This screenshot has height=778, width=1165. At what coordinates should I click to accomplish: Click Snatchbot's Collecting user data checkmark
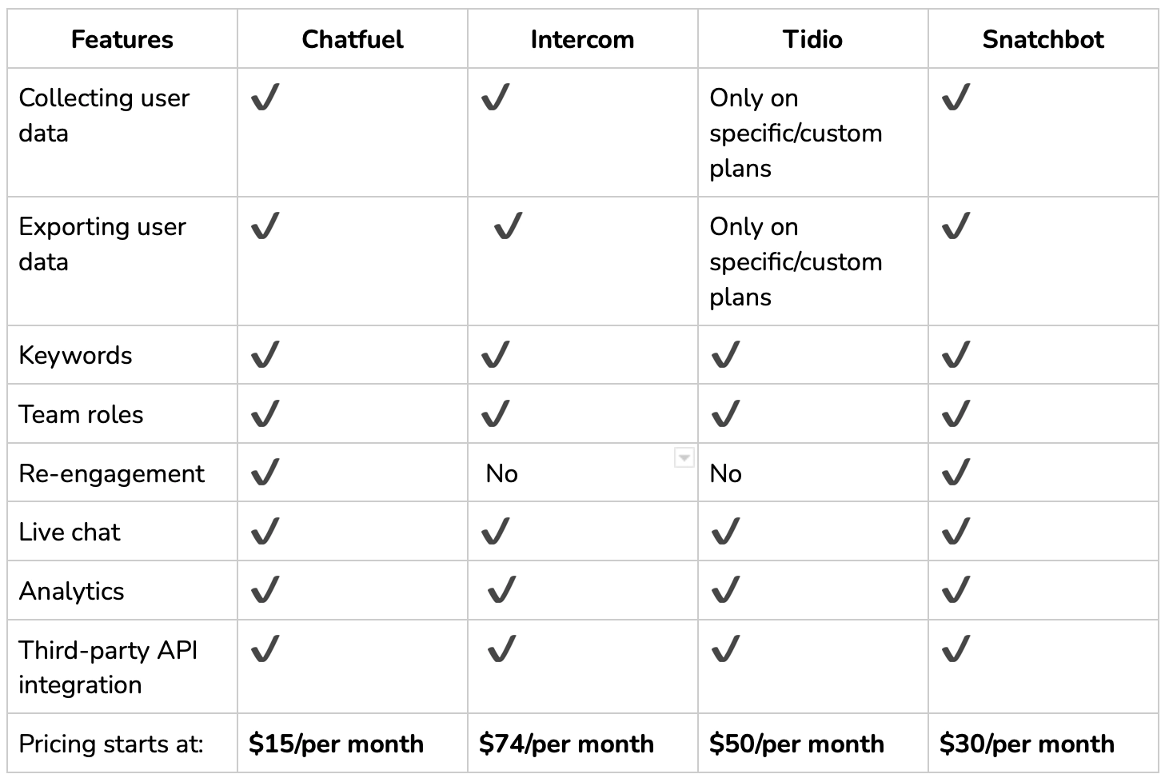point(956,98)
